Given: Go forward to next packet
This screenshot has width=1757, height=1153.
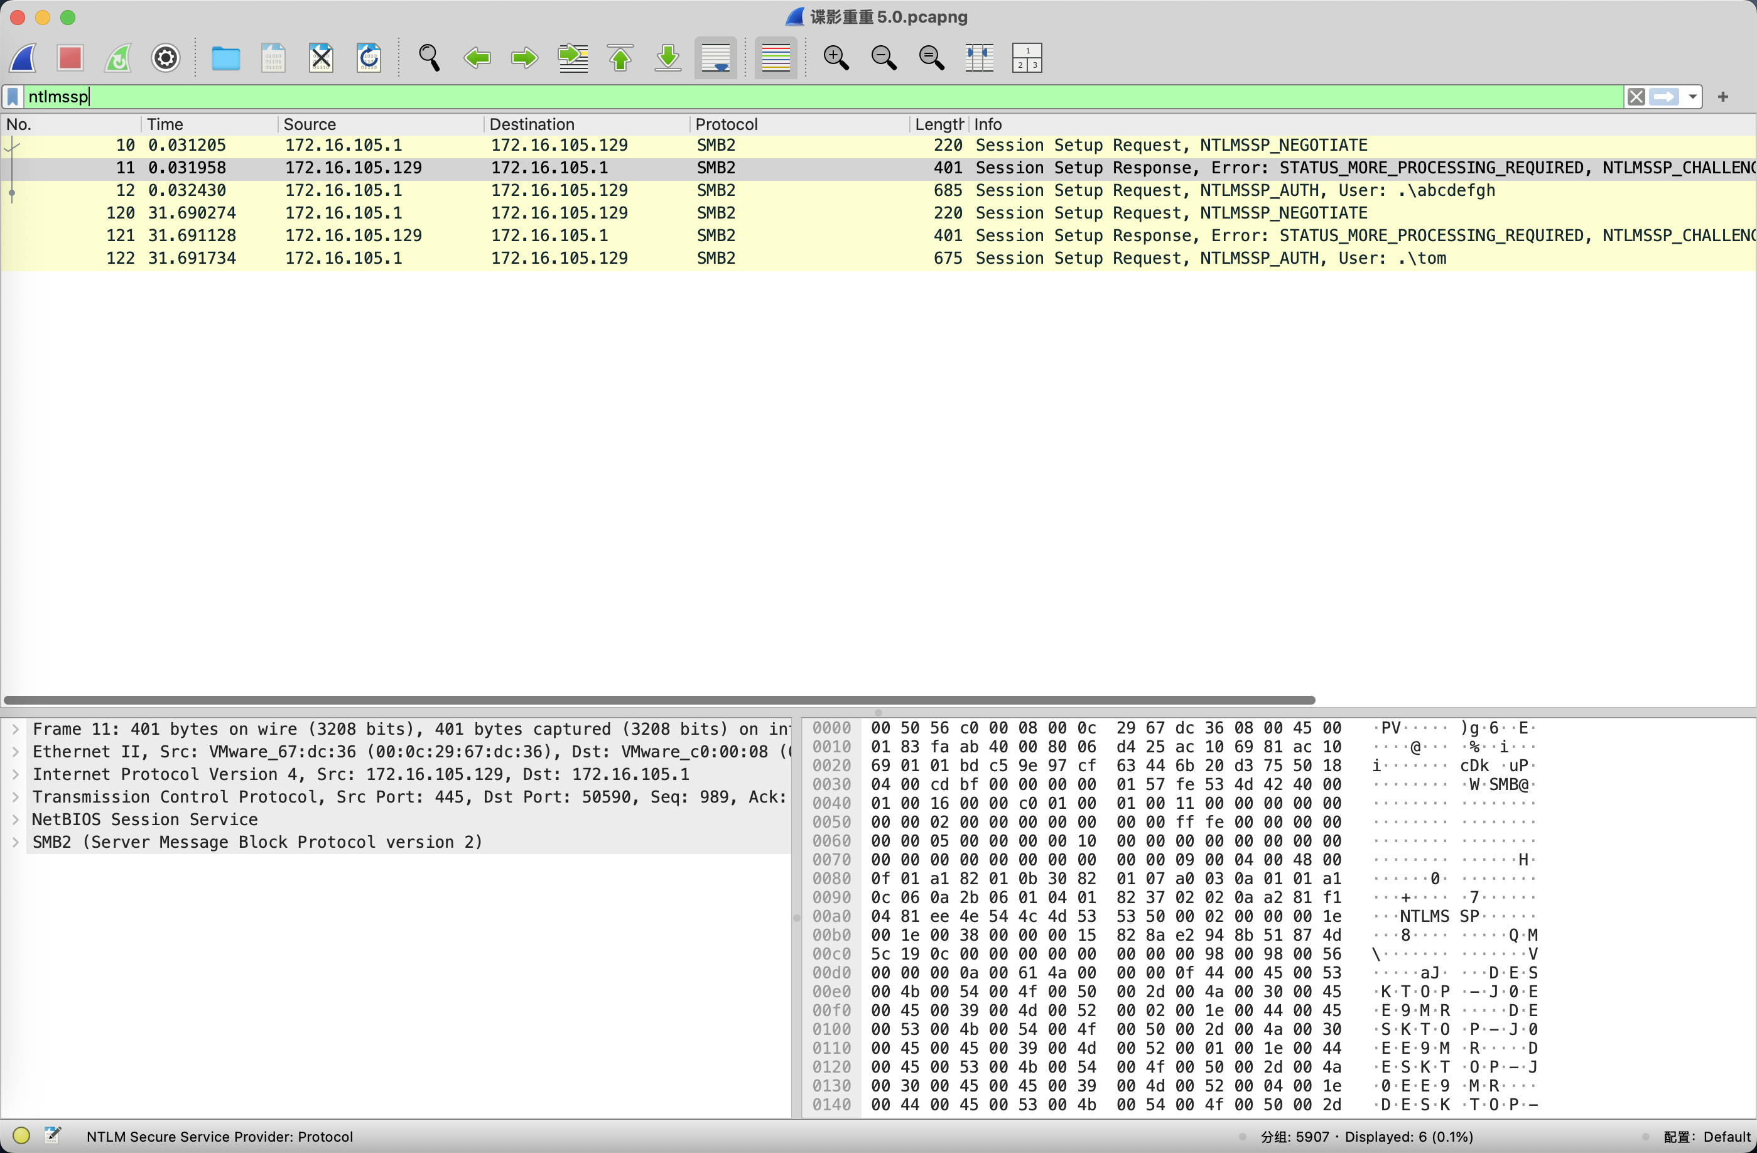Looking at the screenshot, I should [525, 58].
